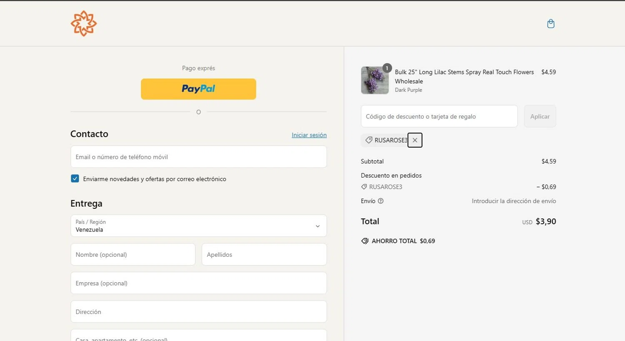Open the País / Región dropdown
Viewport: 625px width, 341px height.
[x=199, y=226]
